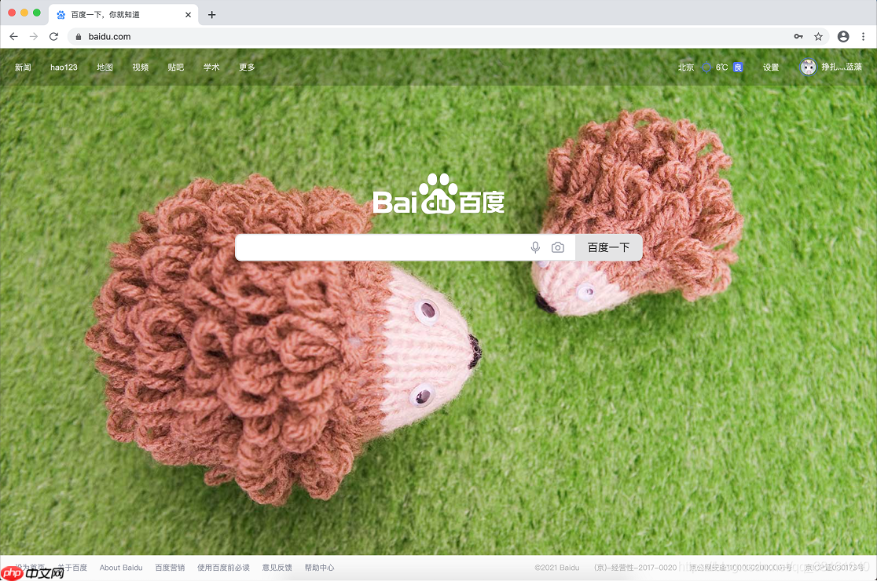Open About Baidu footer link
Image resolution: width=877 pixels, height=581 pixels.
click(x=121, y=568)
